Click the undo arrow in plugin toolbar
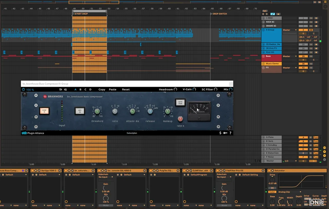 pos(61,90)
